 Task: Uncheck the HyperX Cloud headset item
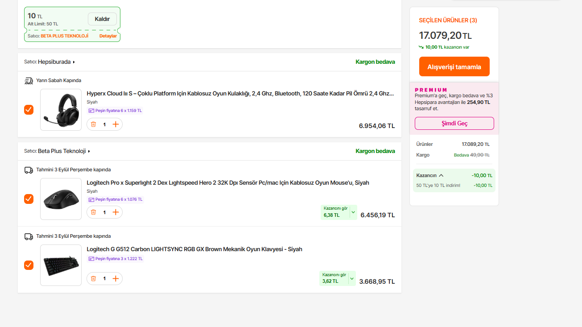pyautogui.click(x=29, y=110)
